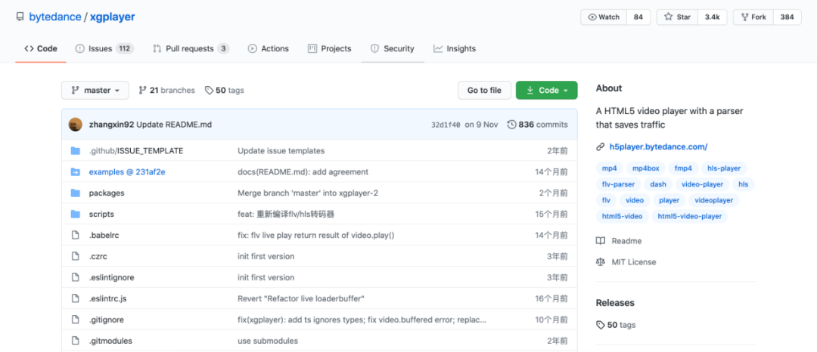Image resolution: width=817 pixels, height=352 pixels.
Task: Fork the repository
Action: [753, 17]
